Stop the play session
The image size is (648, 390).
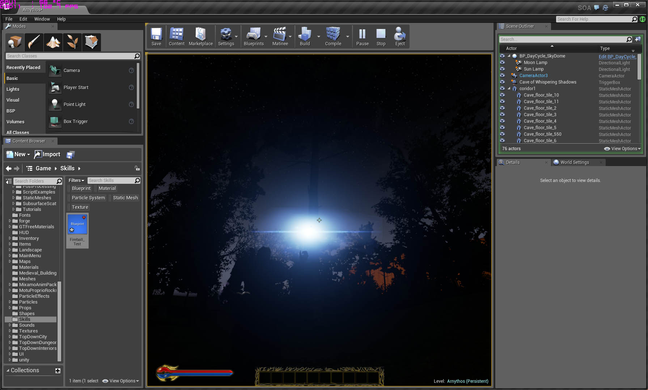(x=381, y=37)
